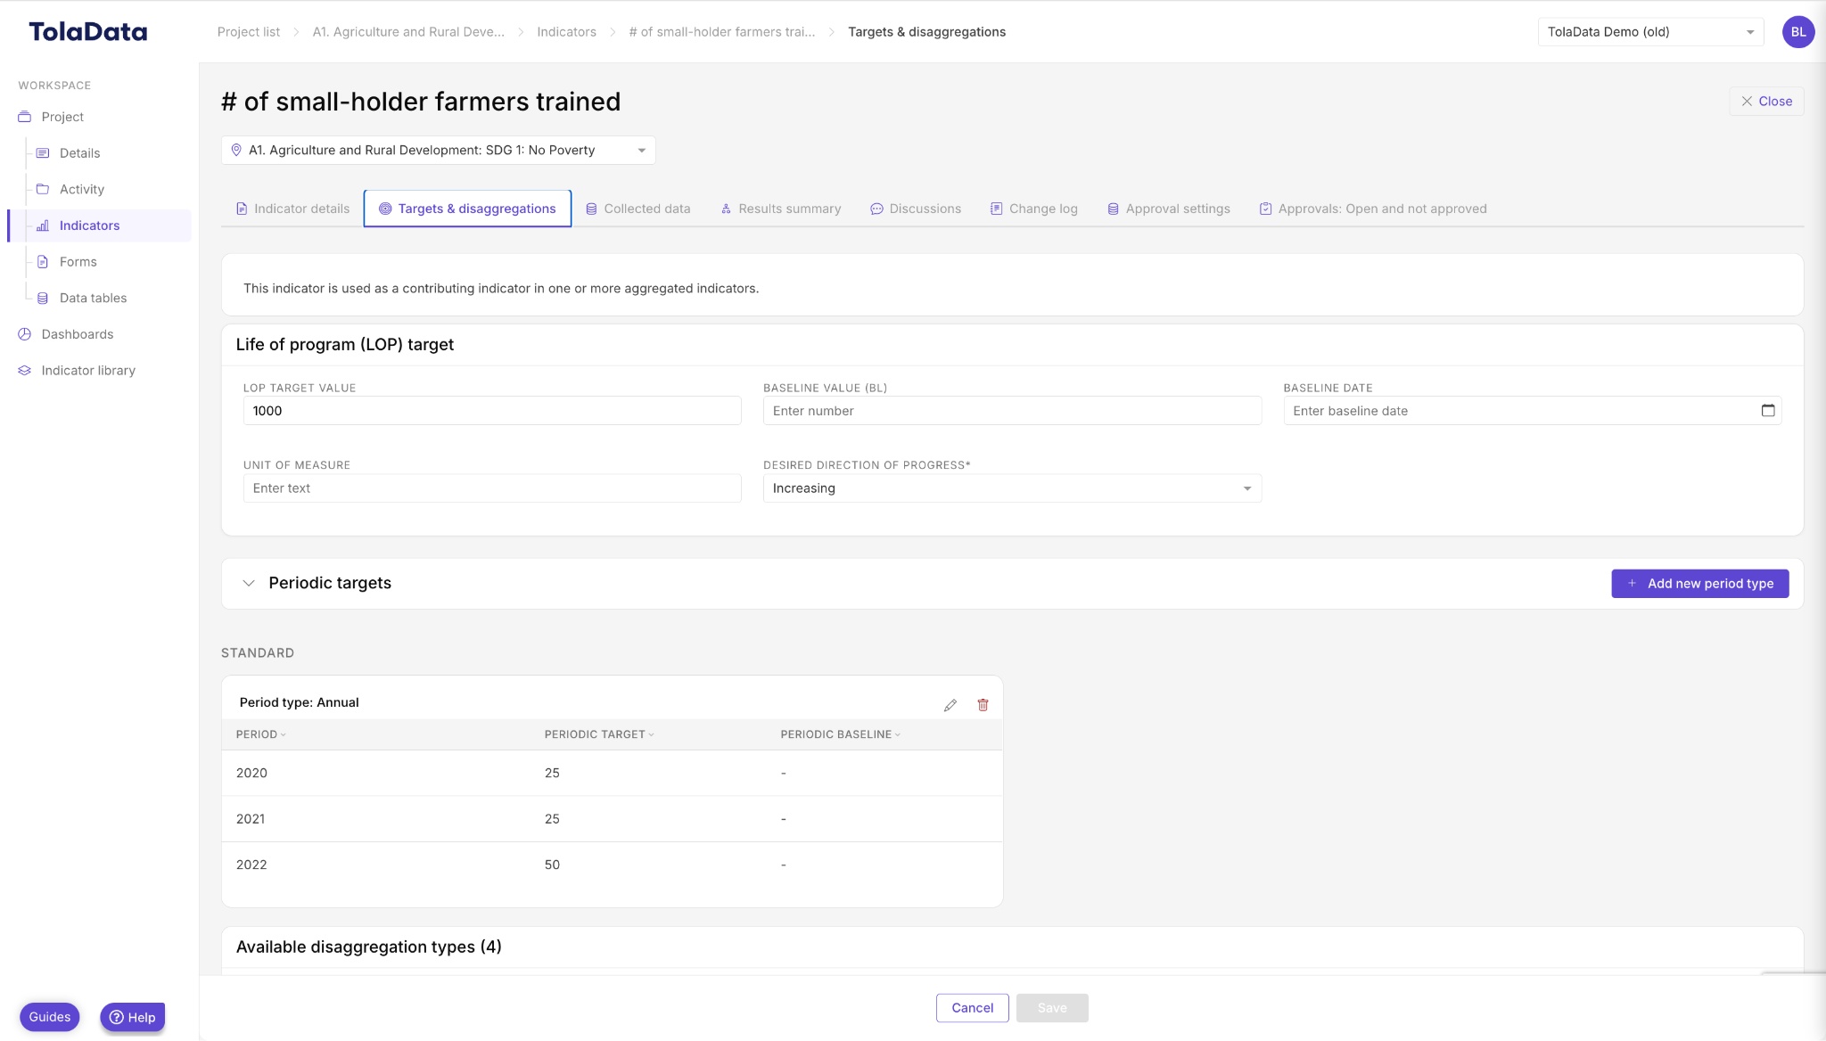Click the Baseline value (BL) field
1826x1041 pixels.
tap(1012, 411)
